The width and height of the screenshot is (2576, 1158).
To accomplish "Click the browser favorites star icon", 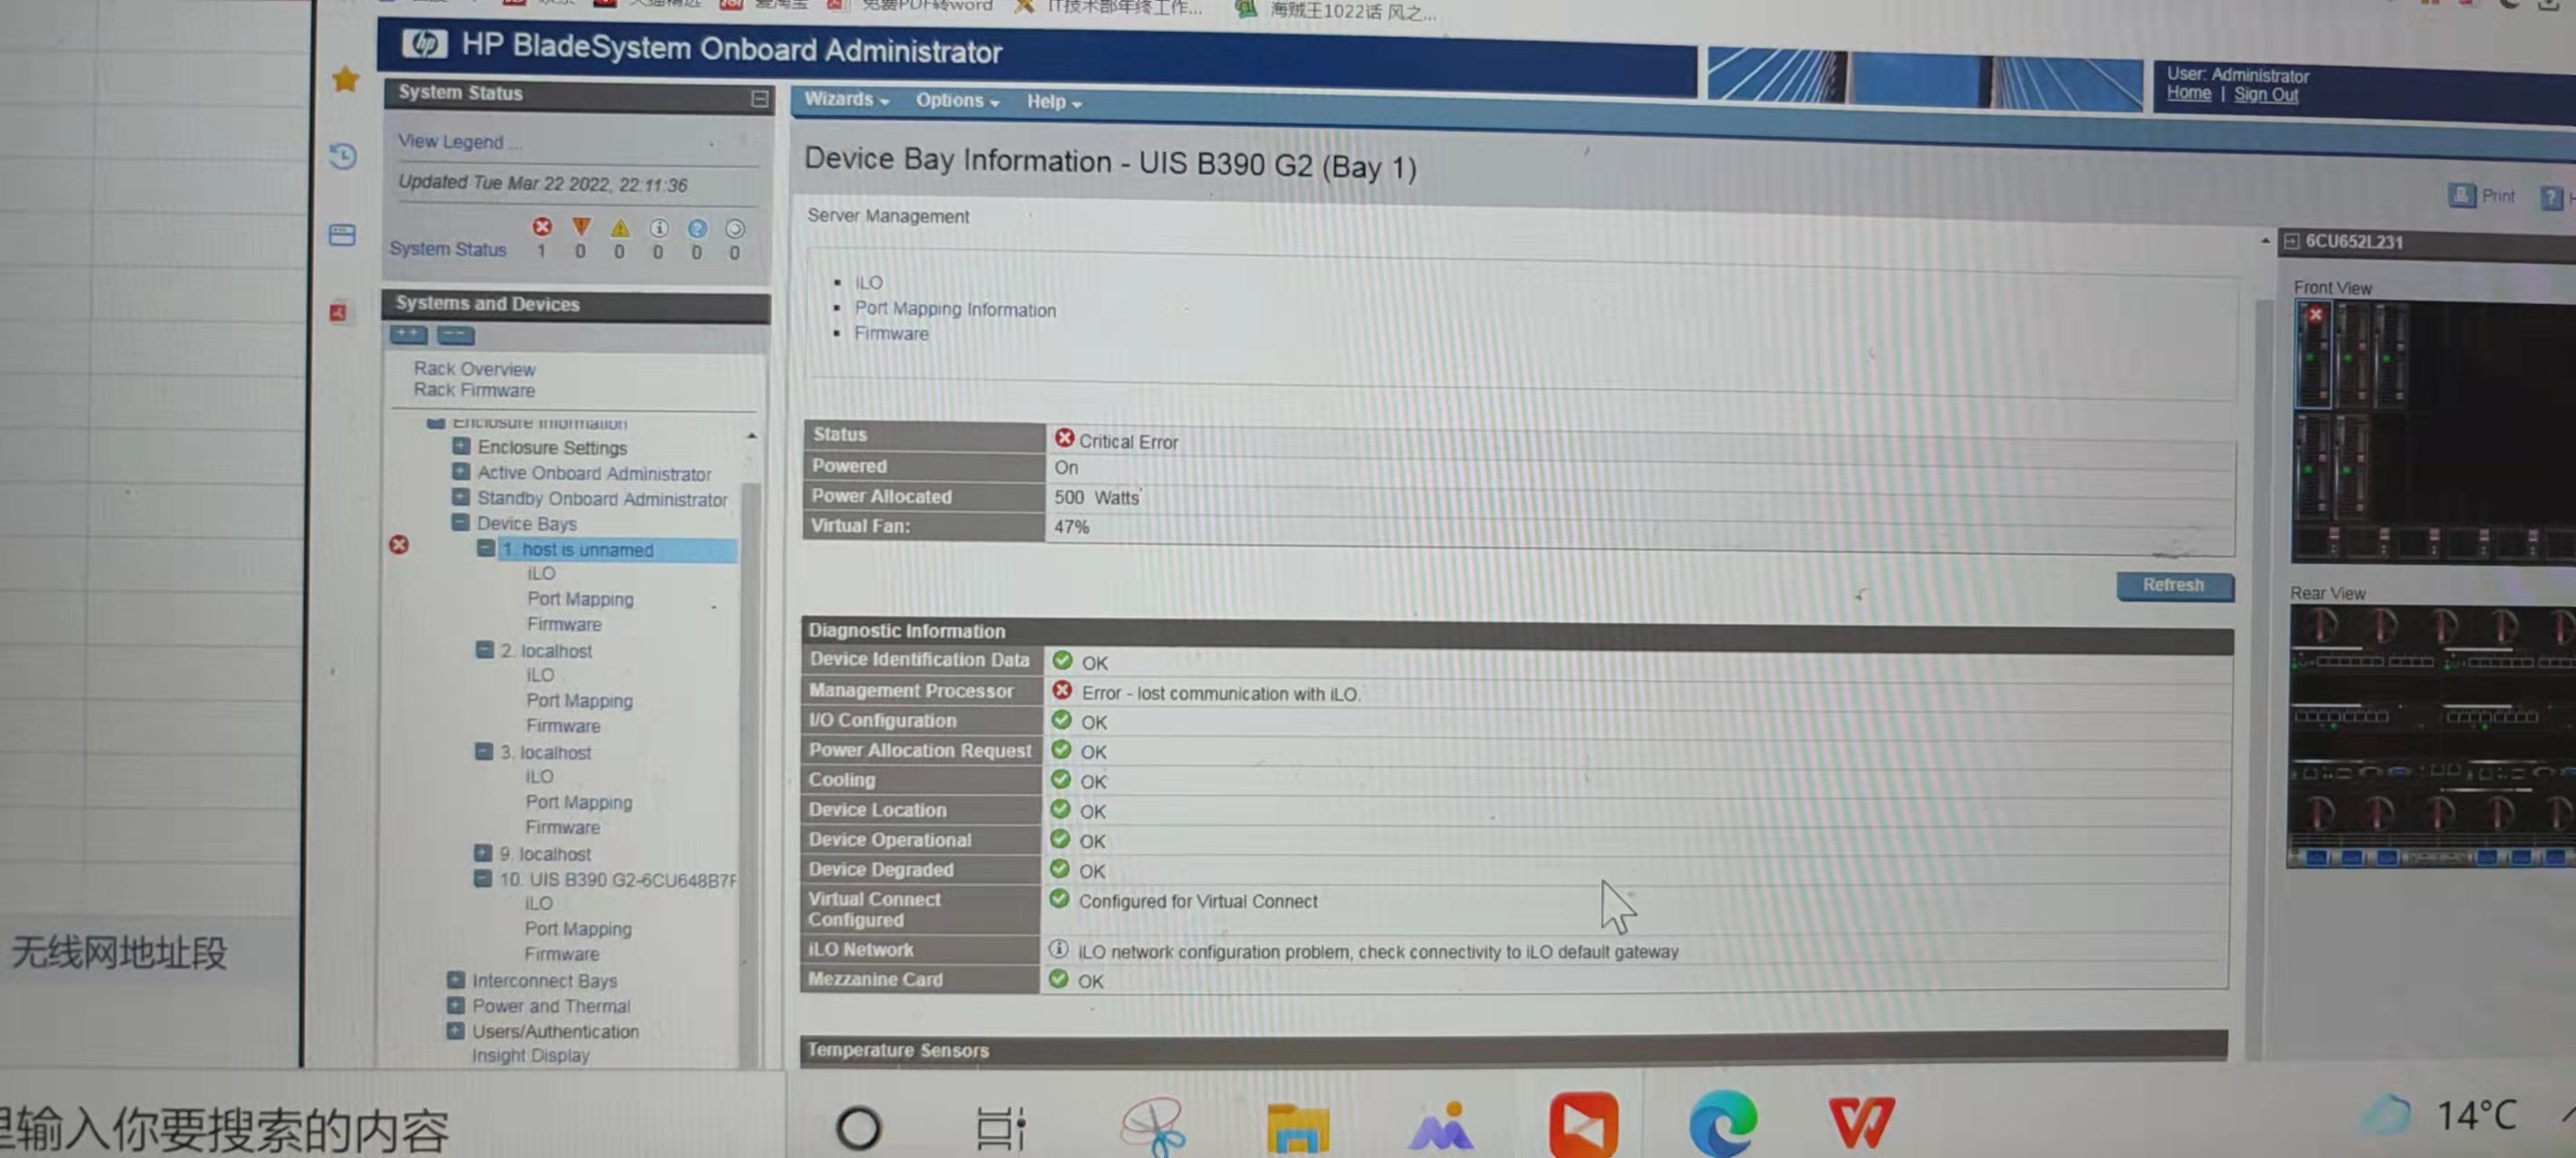I will 346,80.
